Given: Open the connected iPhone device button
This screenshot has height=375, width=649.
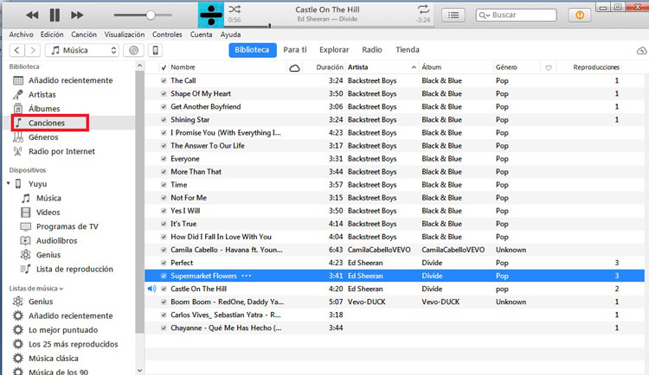Looking at the screenshot, I should pos(155,50).
